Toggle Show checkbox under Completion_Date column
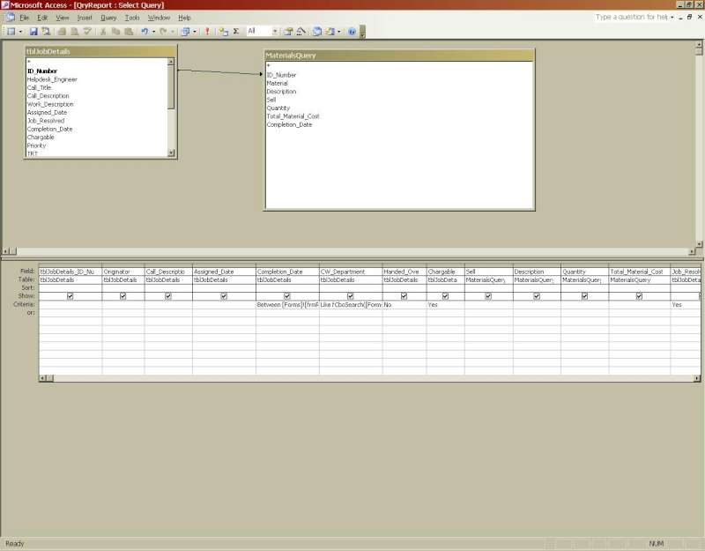 click(287, 296)
